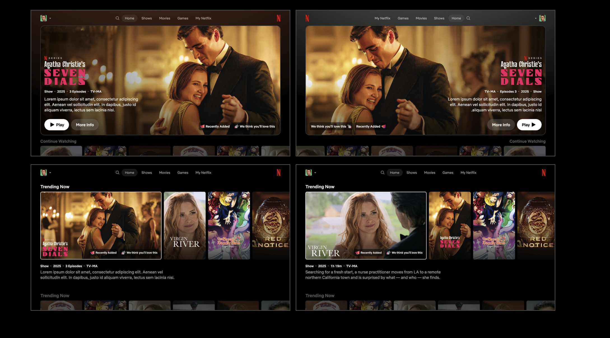Click profile avatar in top-left mockup
Viewport: 610px width, 338px height.
(43, 18)
